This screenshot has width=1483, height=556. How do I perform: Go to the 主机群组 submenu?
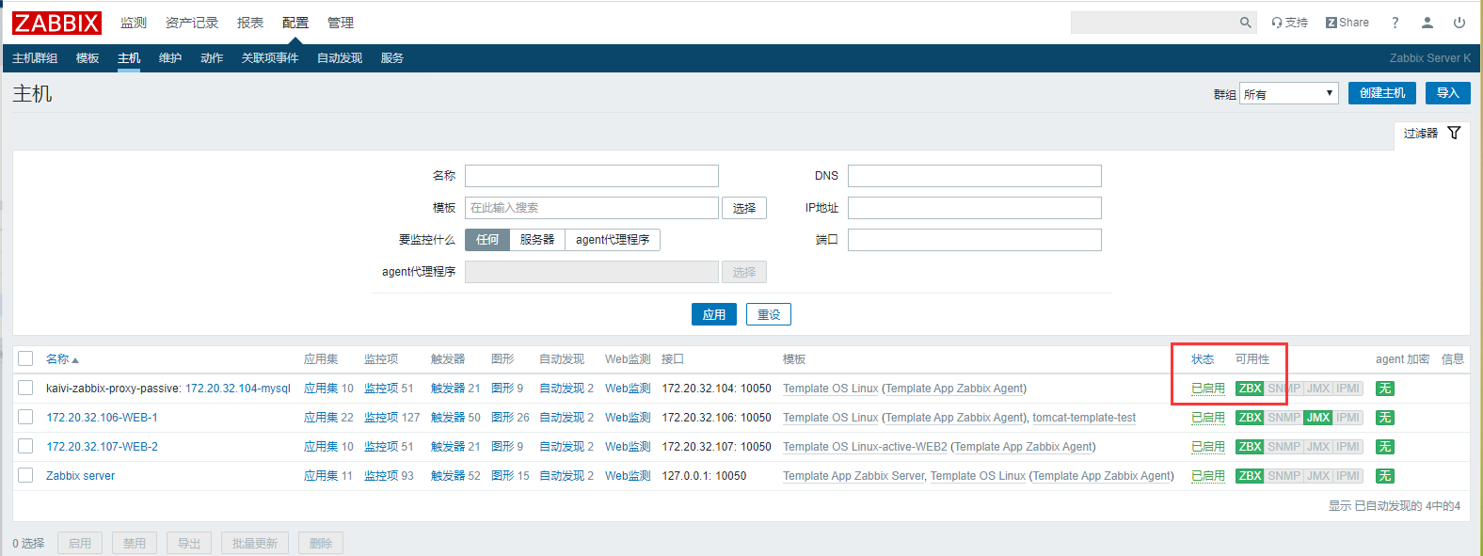coord(35,58)
